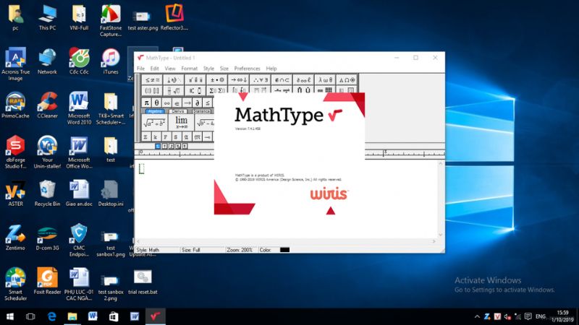The width and height of the screenshot is (579, 325).
Task: Open the uppercase Greek letters palette
Action: [347, 80]
